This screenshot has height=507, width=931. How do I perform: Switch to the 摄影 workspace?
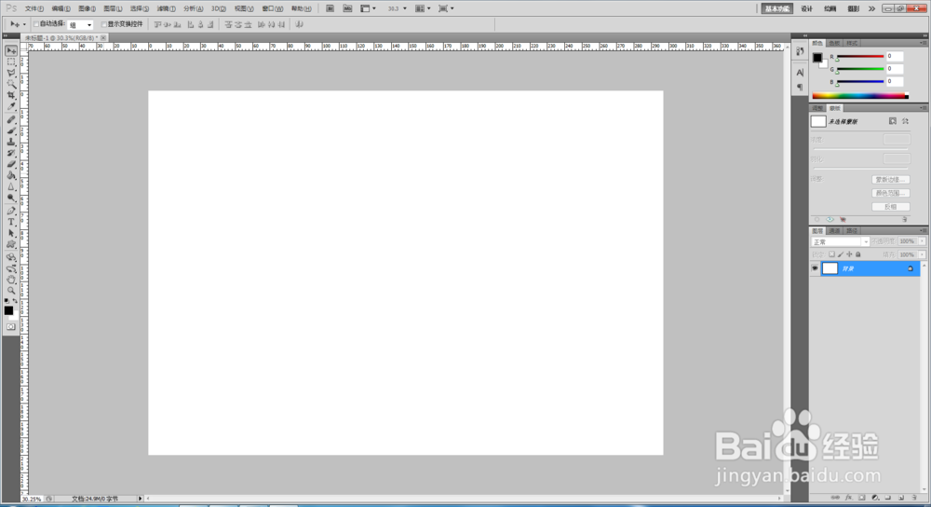853,9
